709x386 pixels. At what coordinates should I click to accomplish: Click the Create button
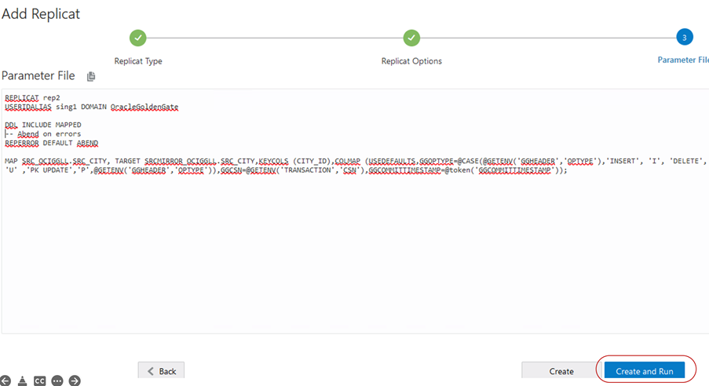click(x=561, y=370)
